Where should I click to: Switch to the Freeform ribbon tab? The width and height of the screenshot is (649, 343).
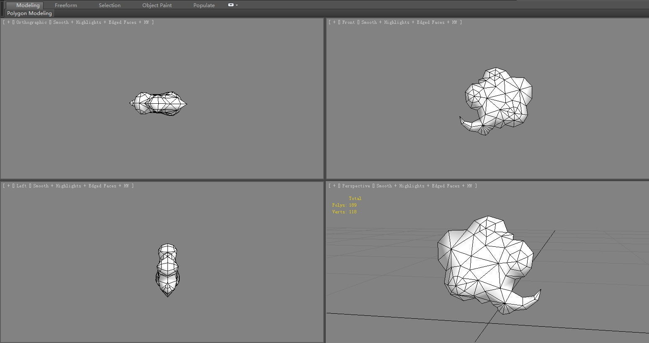66,5
